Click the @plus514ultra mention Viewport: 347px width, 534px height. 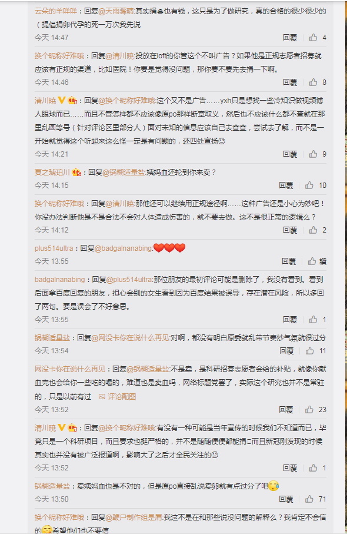coord(129,280)
